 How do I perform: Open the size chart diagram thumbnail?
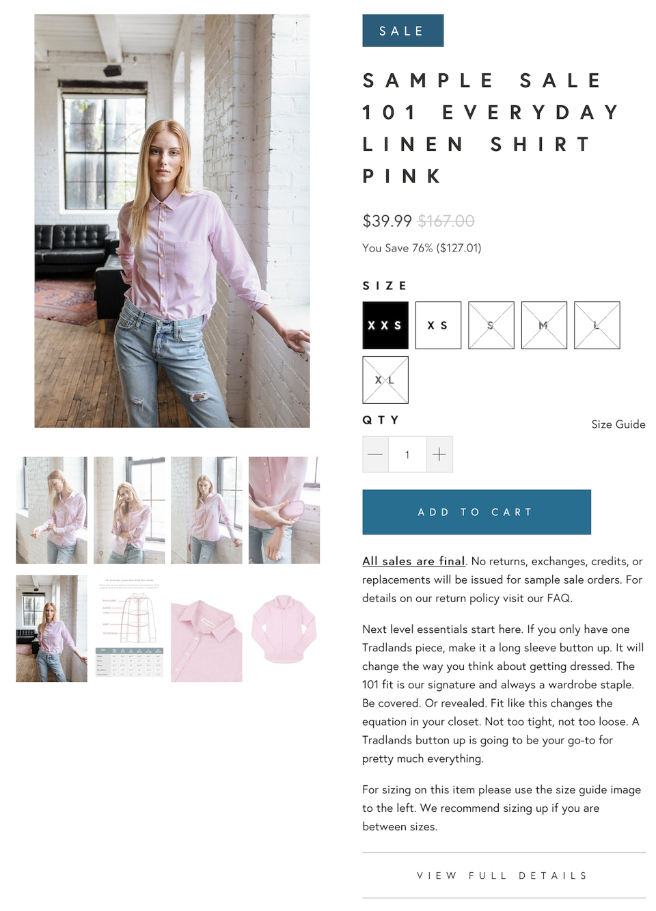[x=129, y=629]
